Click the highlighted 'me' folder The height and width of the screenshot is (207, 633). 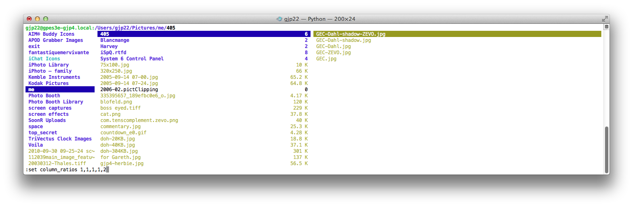[60, 90]
